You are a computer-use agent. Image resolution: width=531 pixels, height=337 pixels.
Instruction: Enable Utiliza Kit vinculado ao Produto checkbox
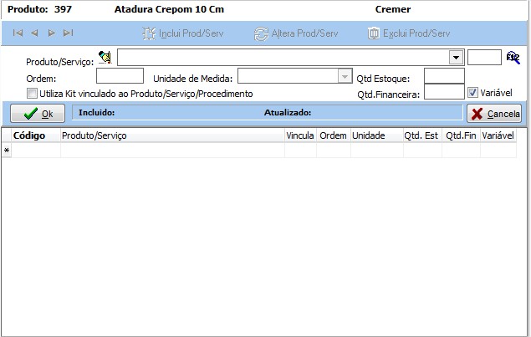coord(33,94)
